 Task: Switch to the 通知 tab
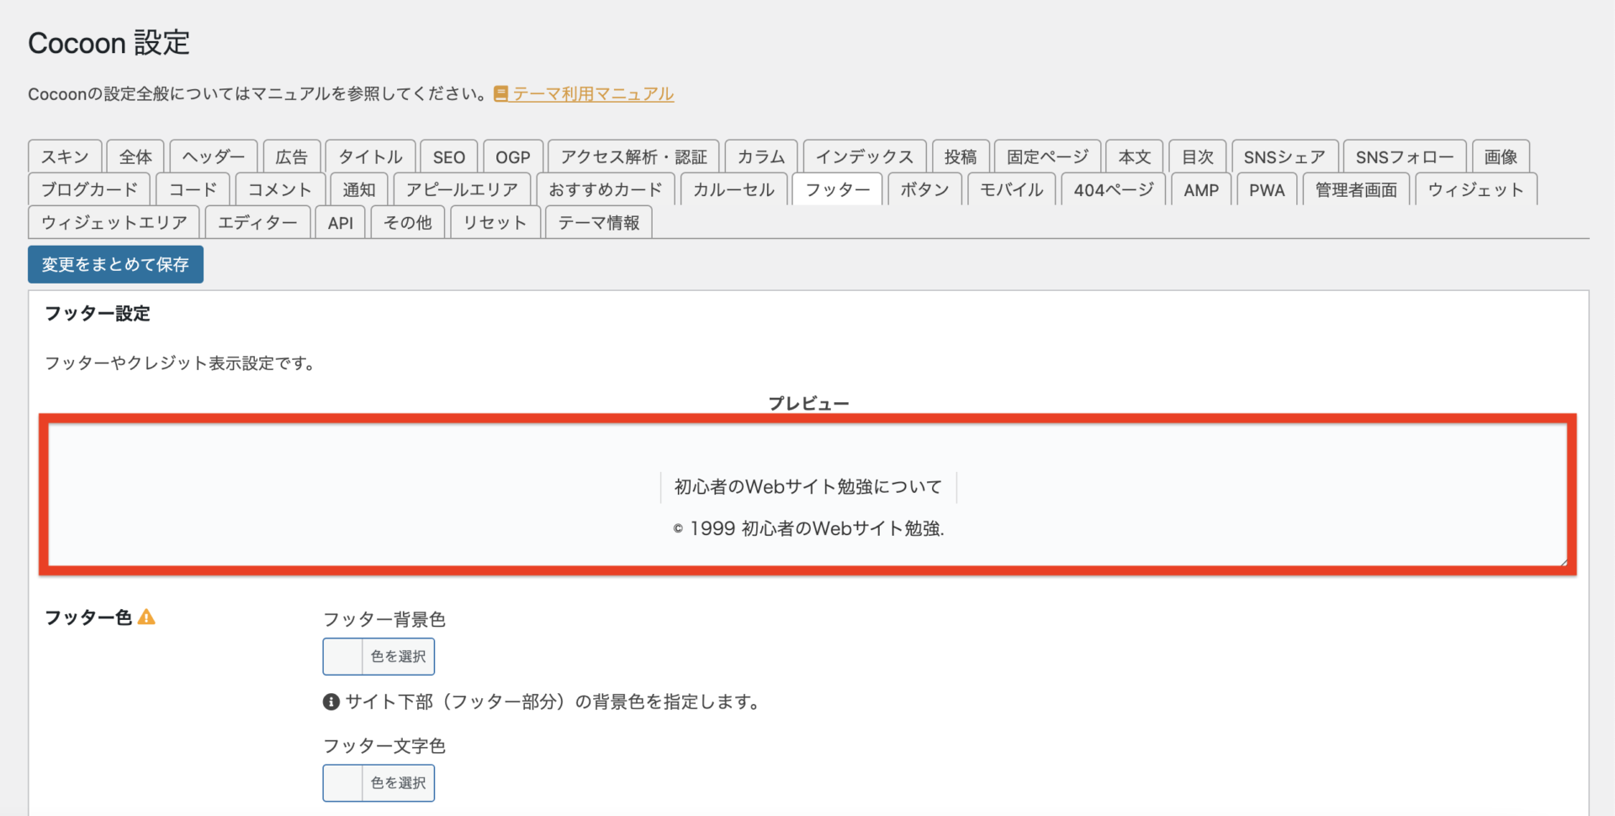point(359,189)
